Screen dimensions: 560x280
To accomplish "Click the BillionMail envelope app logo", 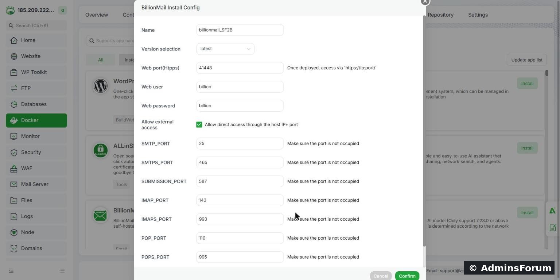I will click(101, 215).
